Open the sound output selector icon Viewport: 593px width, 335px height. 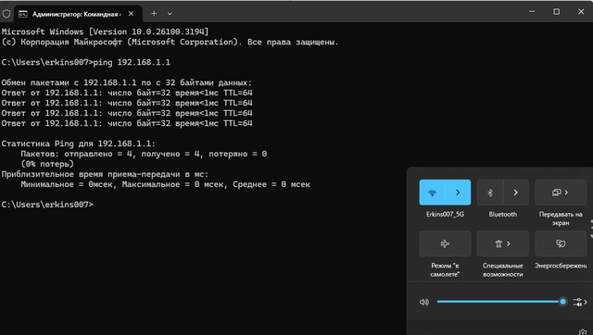pyautogui.click(x=580, y=302)
